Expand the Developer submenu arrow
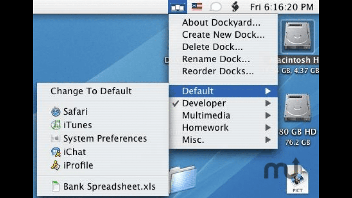The image size is (352, 198). point(267,103)
